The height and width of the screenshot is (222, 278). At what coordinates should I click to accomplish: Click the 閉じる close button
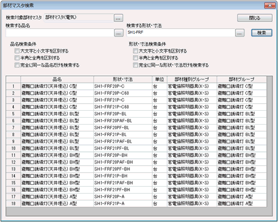255,18
